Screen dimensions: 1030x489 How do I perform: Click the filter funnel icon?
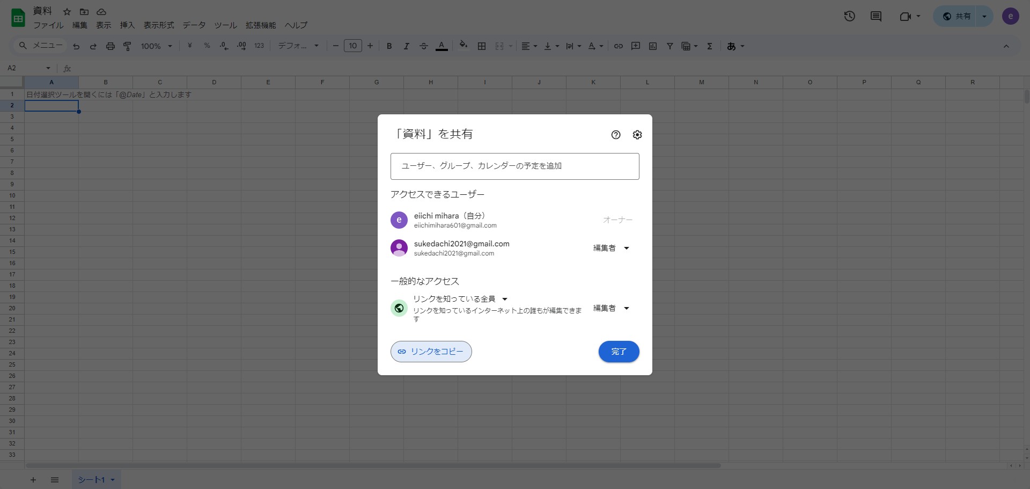[670, 46]
